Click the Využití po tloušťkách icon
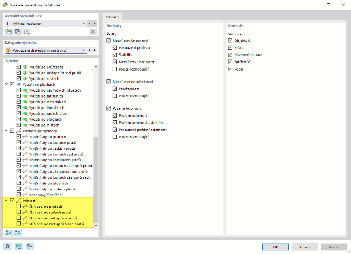Viewport: 351px width, 254px height. 25,108
